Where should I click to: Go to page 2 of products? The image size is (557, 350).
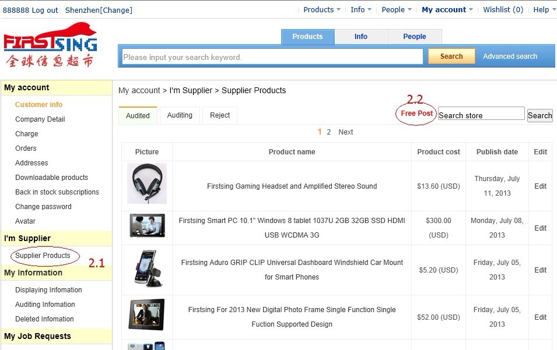pyautogui.click(x=329, y=132)
